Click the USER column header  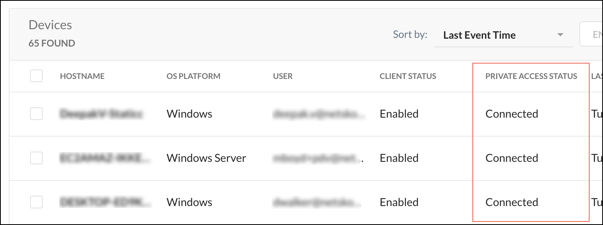(283, 76)
